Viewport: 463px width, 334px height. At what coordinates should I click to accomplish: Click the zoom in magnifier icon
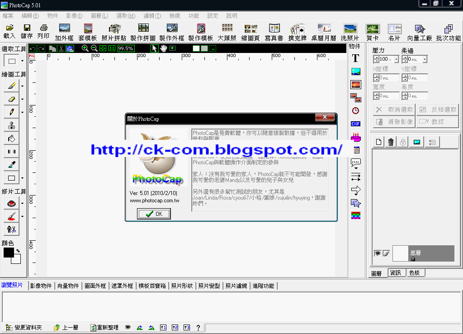point(85,48)
